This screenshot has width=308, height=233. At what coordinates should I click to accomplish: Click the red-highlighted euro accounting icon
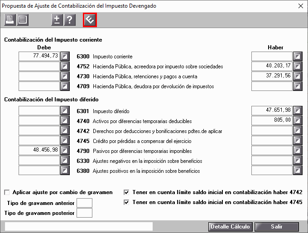[x=90, y=20]
